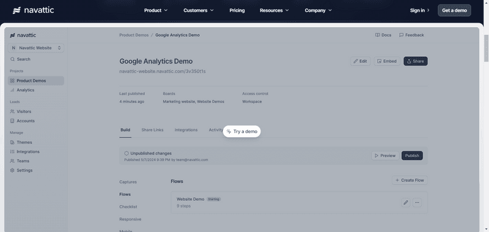Click the Share button

tap(416, 61)
